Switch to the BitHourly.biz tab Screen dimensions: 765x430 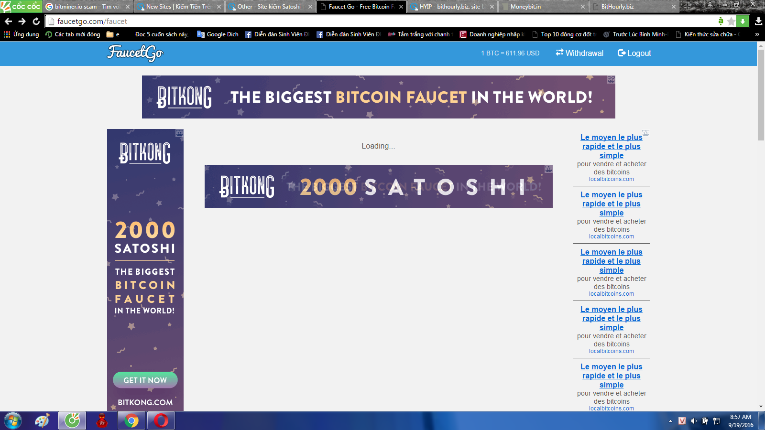pyautogui.click(x=634, y=7)
